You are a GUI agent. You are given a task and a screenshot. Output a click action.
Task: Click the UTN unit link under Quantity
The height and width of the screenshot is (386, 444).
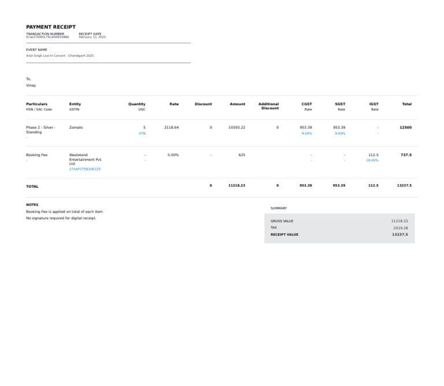pyautogui.click(x=142, y=133)
